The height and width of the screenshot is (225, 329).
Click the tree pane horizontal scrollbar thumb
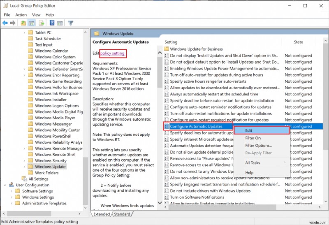29,213
